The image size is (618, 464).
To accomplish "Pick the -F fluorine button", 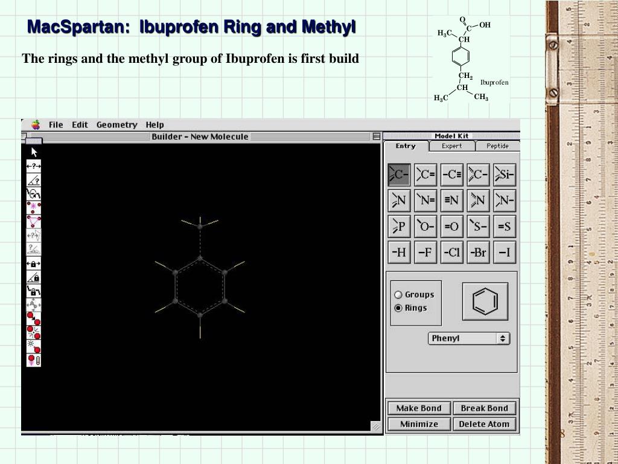I will point(425,252).
